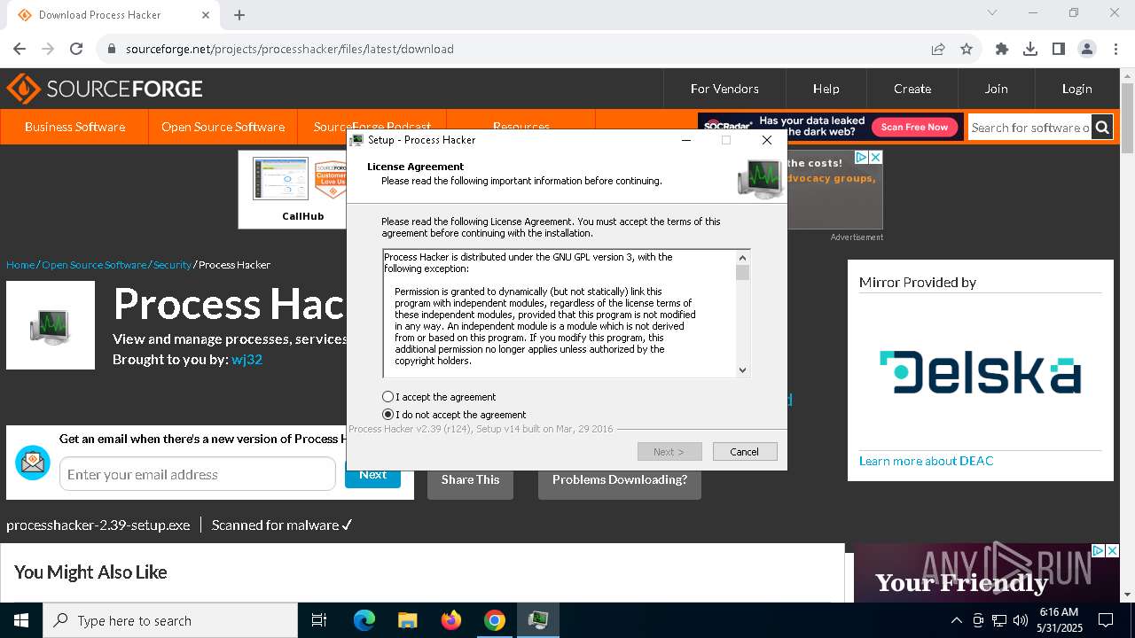This screenshot has height=638, width=1135.
Task: Open the notification center icon
Action: [x=1106, y=620]
